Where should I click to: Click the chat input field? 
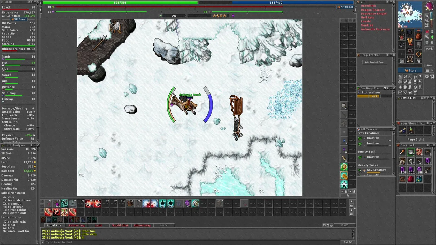(193, 242)
